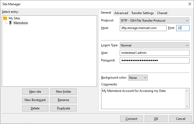The height and width of the screenshot is (124, 194).
Task: Switch to the Charset tab
Action: click(x=162, y=13)
